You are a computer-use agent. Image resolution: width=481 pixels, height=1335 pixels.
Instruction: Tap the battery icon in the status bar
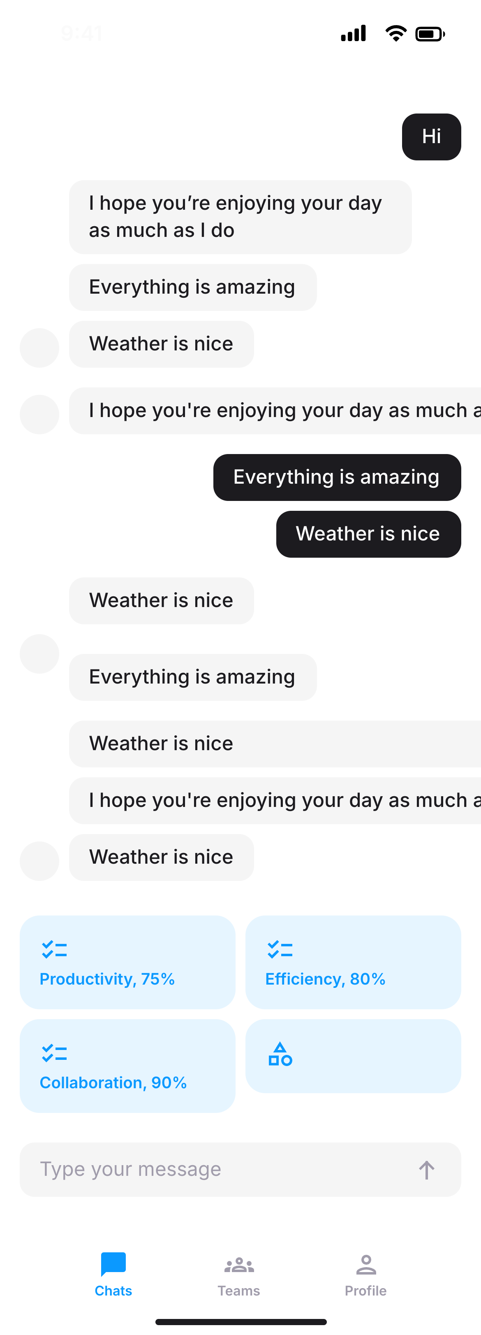click(x=430, y=34)
